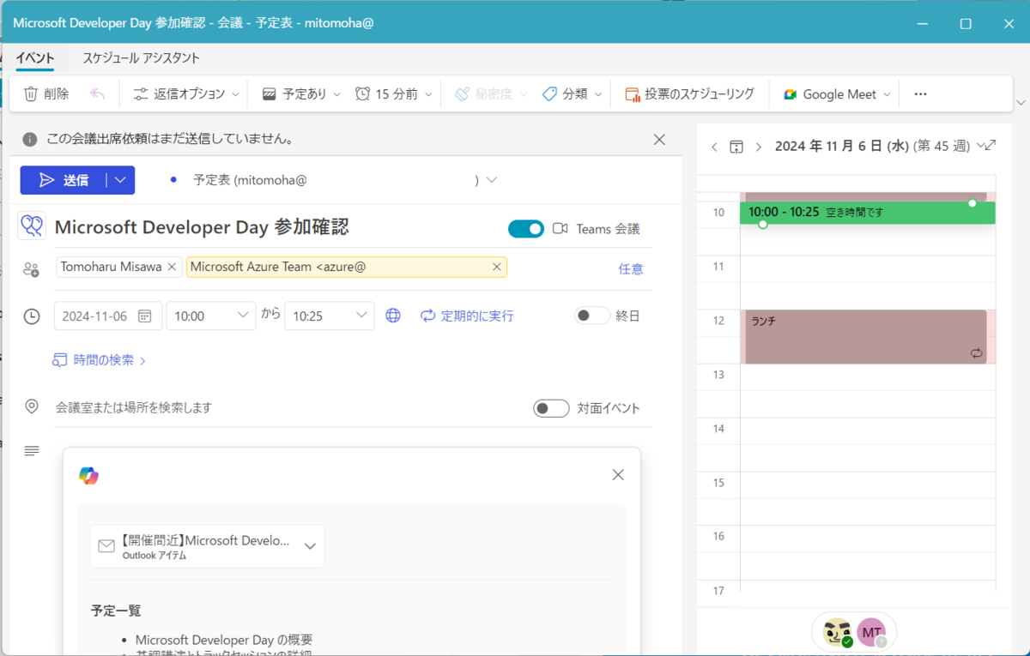Click 時間の検索 link
1030x656 pixels.
(100, 360)
